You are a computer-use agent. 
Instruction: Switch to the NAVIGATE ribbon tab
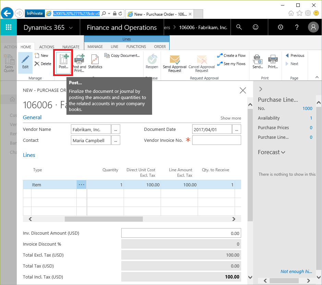(71, 47)
